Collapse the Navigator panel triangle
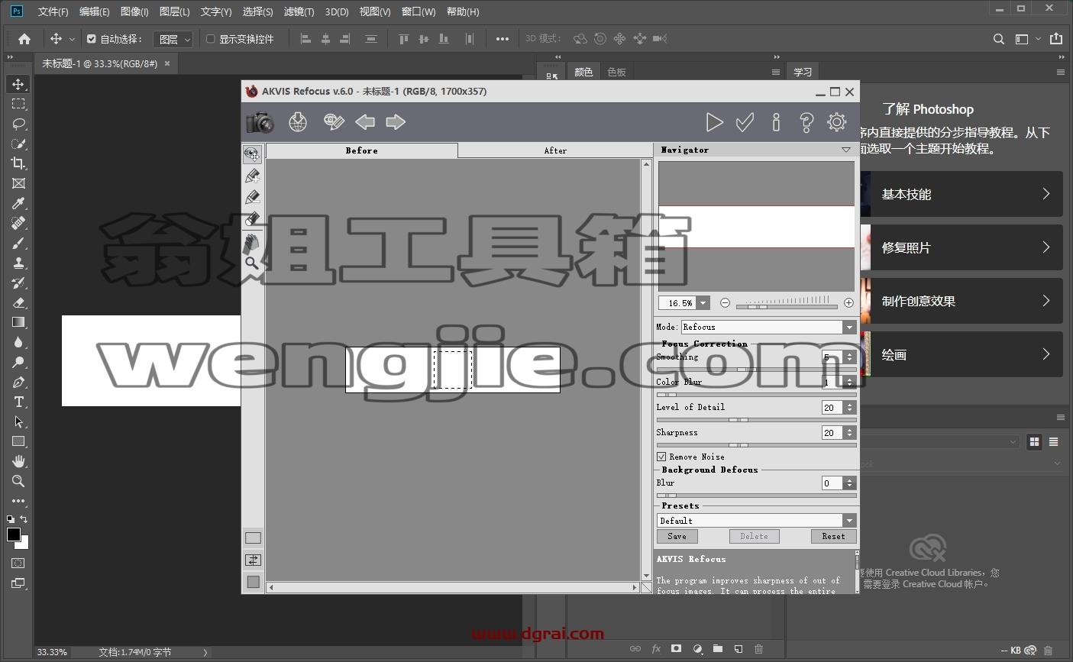The width and height of the screenshot is (1073, 662). click(845, 150)
